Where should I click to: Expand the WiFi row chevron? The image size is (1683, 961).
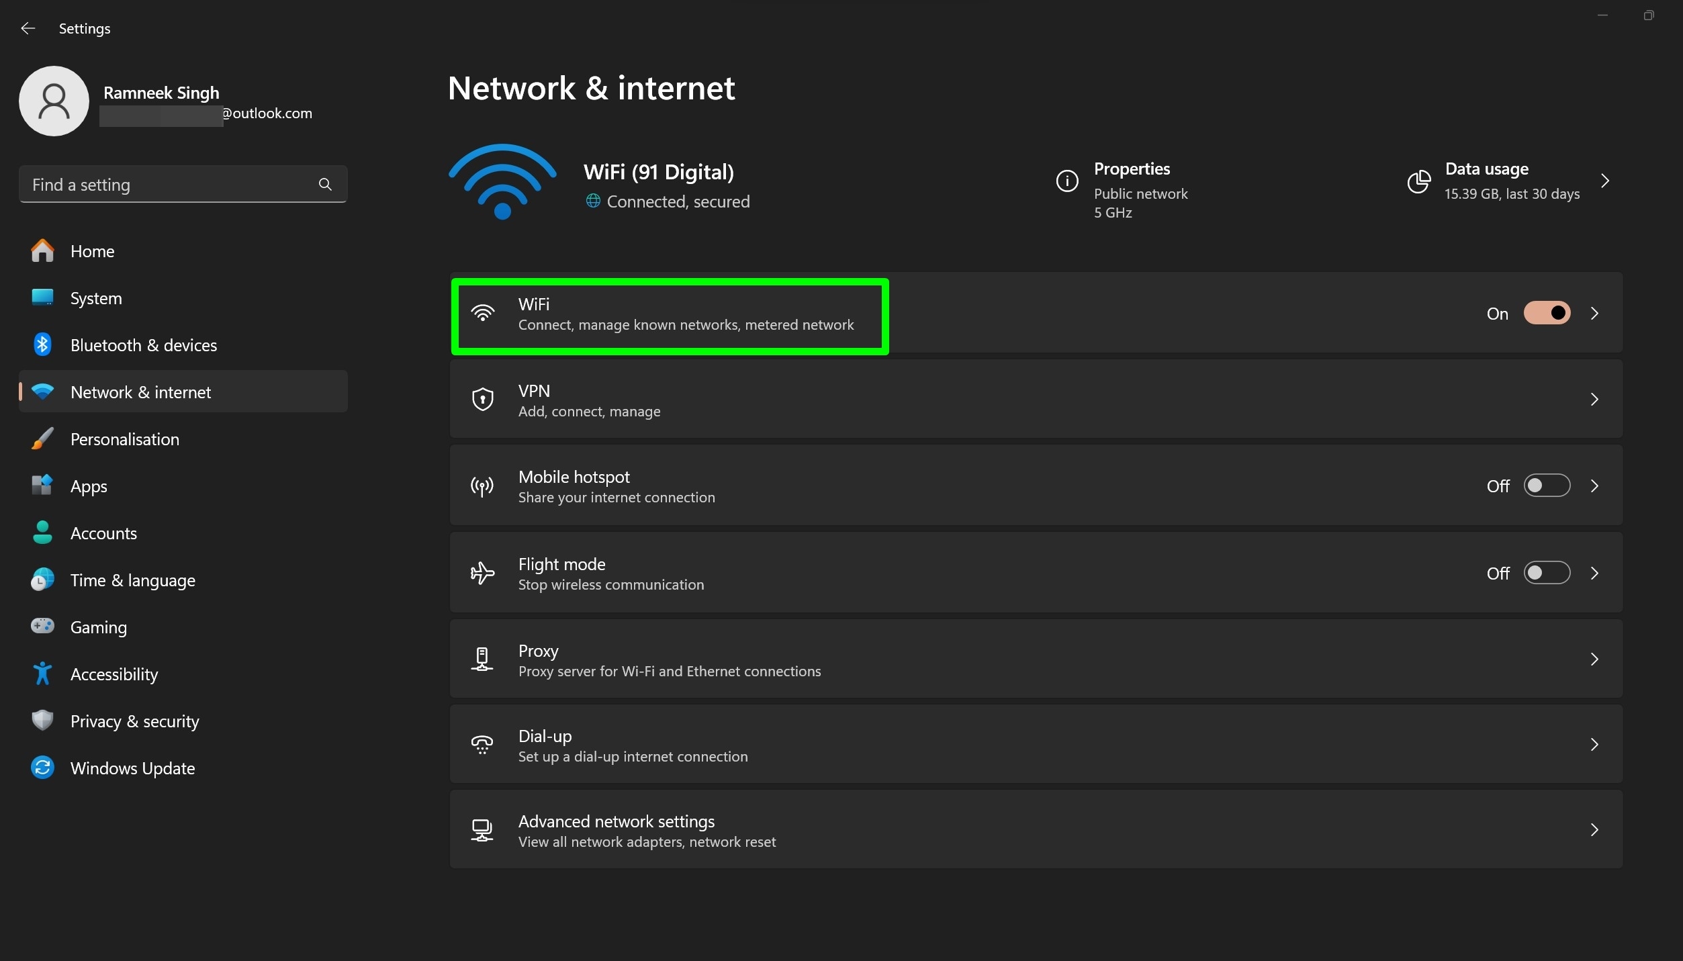(1595, 313)
